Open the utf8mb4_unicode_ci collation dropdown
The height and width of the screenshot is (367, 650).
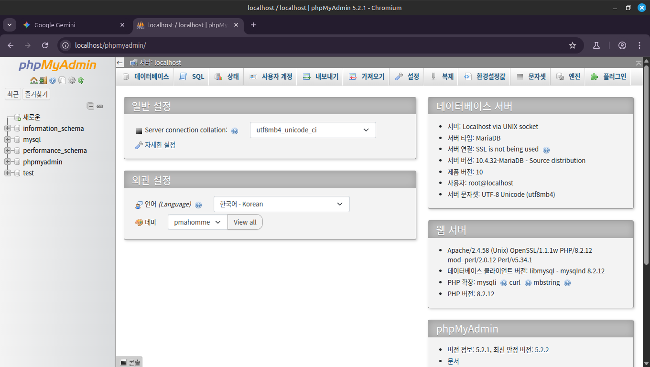point(313,130)
